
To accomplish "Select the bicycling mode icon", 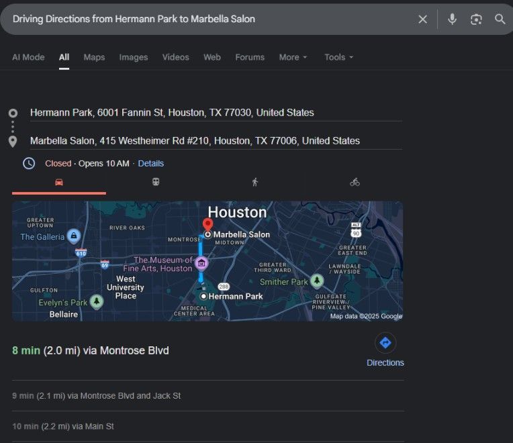I will tap(355, 182).
